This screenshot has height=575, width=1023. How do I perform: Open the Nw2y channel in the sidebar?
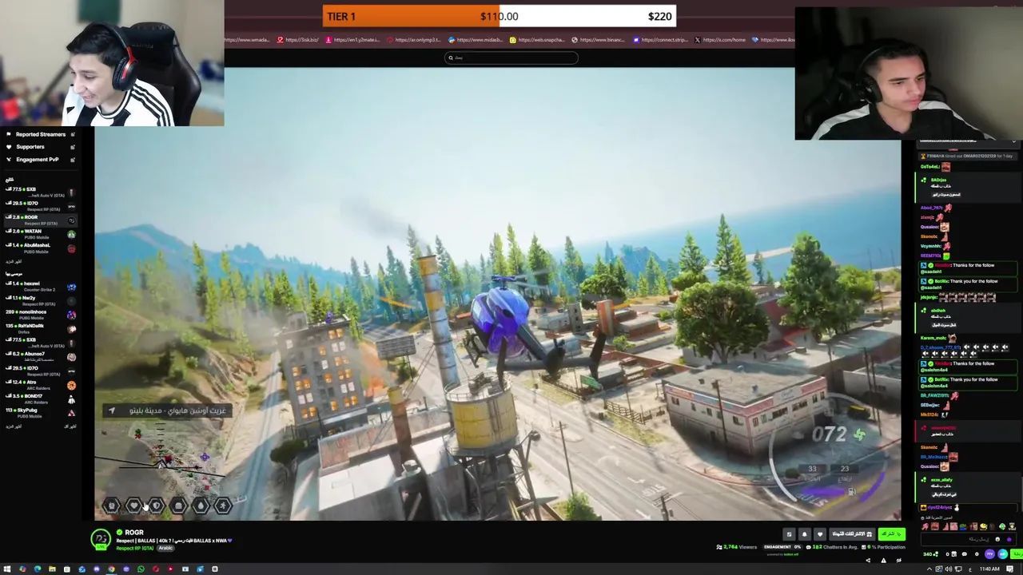point(40,301)
